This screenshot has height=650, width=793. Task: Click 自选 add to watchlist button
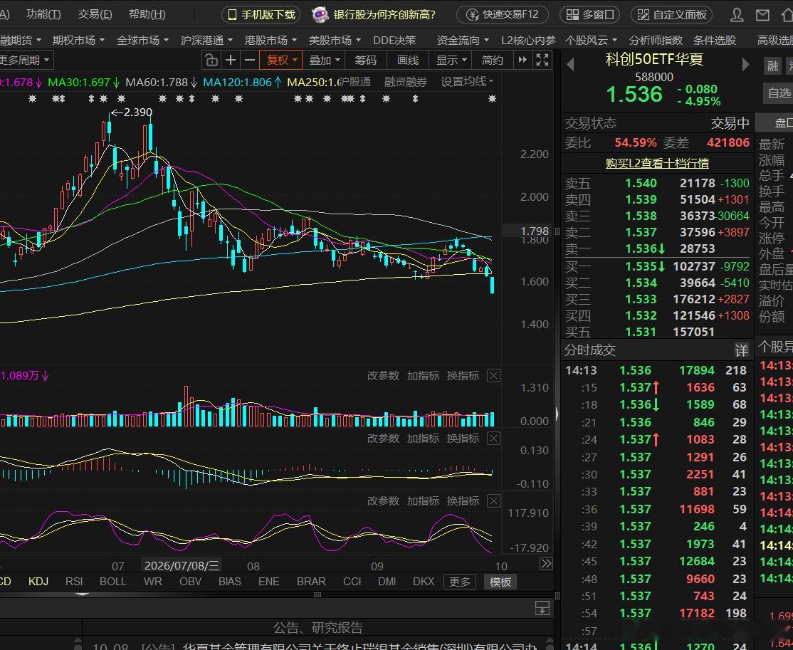click(779, 93)
